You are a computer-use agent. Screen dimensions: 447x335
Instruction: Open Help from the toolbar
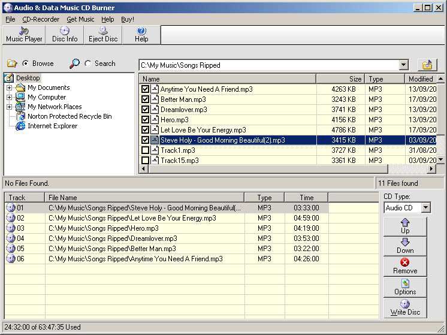141,34
